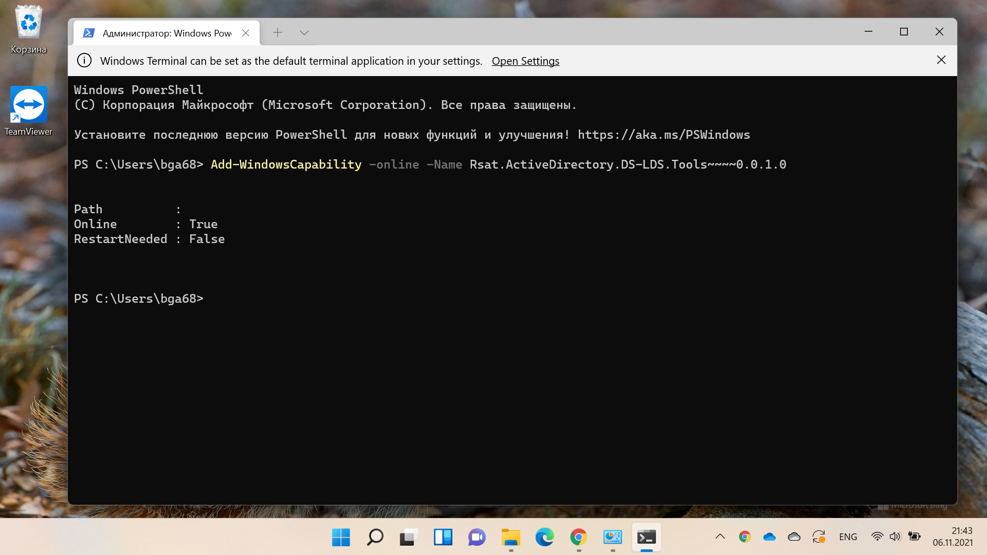Click the Open Settings link
This screenshot has height=555, width=987.
coord(525,61)
